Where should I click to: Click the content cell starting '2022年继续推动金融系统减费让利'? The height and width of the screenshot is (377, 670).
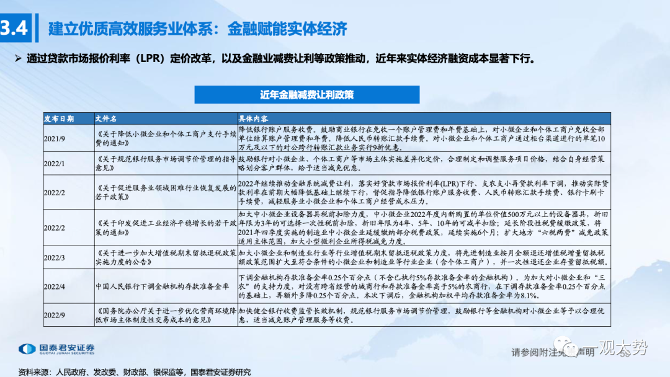point(423,192)
